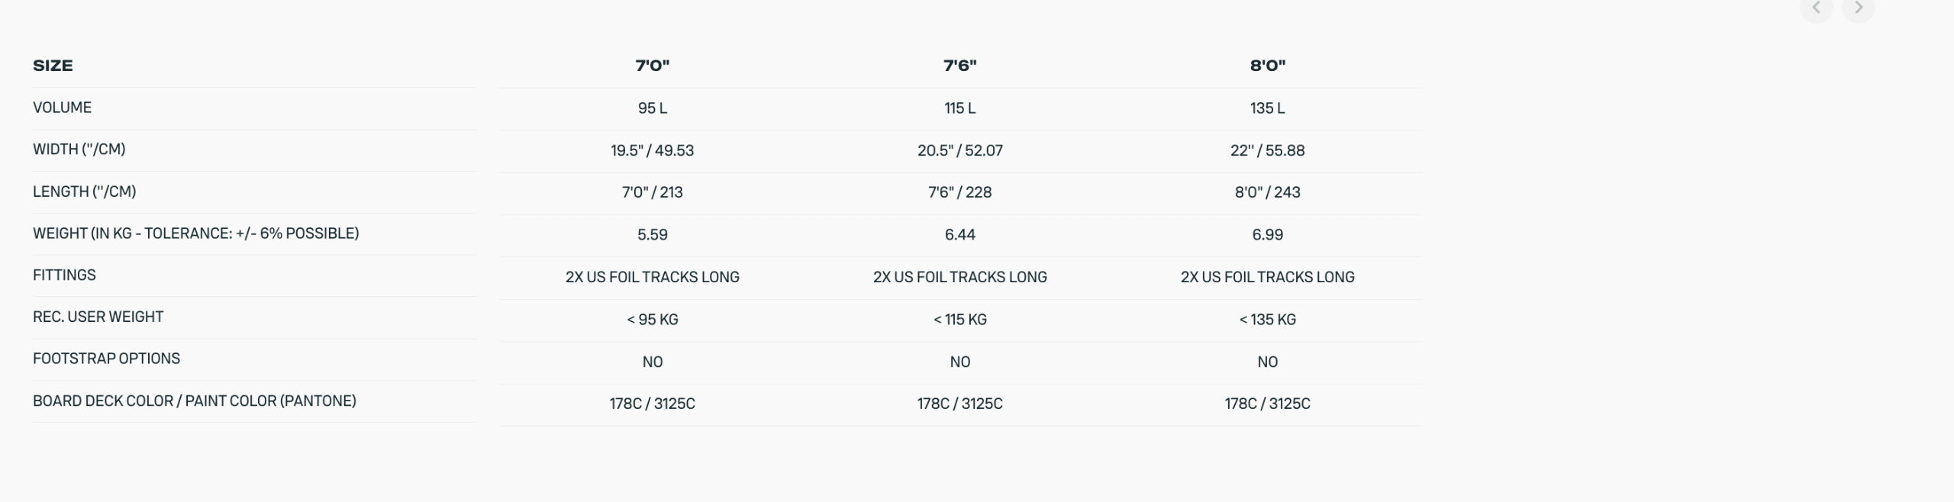Click the previous carousel arrow

[1816, 8]
